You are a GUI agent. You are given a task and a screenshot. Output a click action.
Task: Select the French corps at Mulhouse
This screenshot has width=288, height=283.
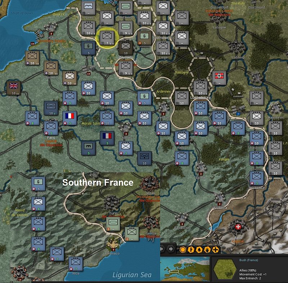(257, 178)
